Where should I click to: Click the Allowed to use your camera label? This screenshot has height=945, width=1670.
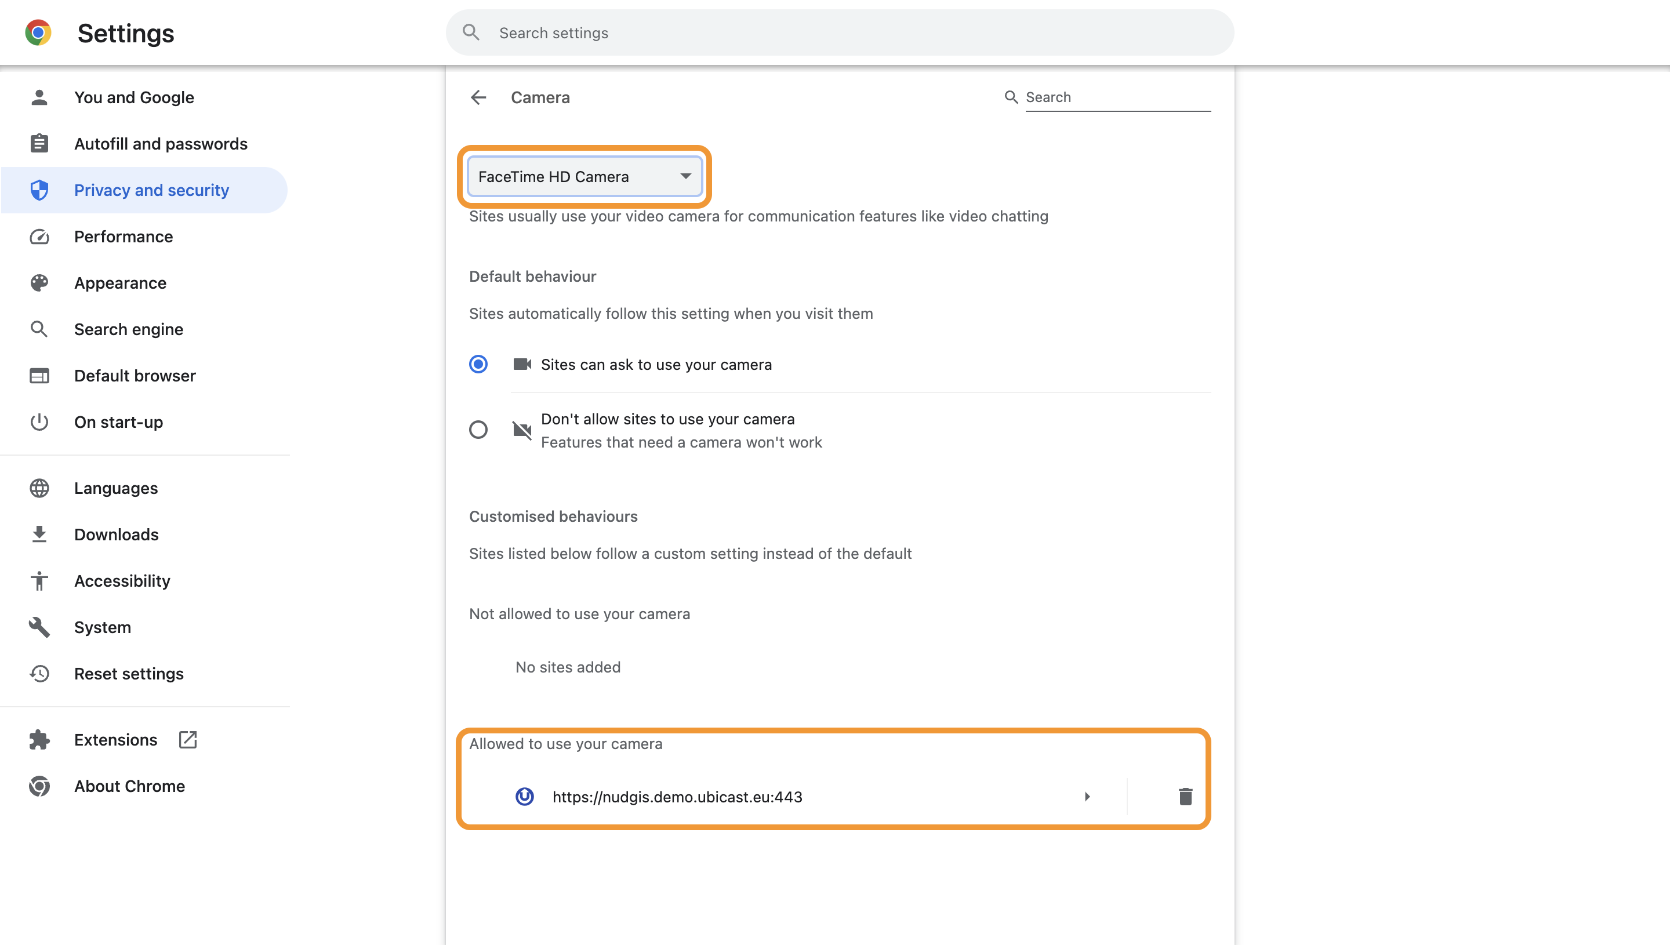tap(565, 744)
